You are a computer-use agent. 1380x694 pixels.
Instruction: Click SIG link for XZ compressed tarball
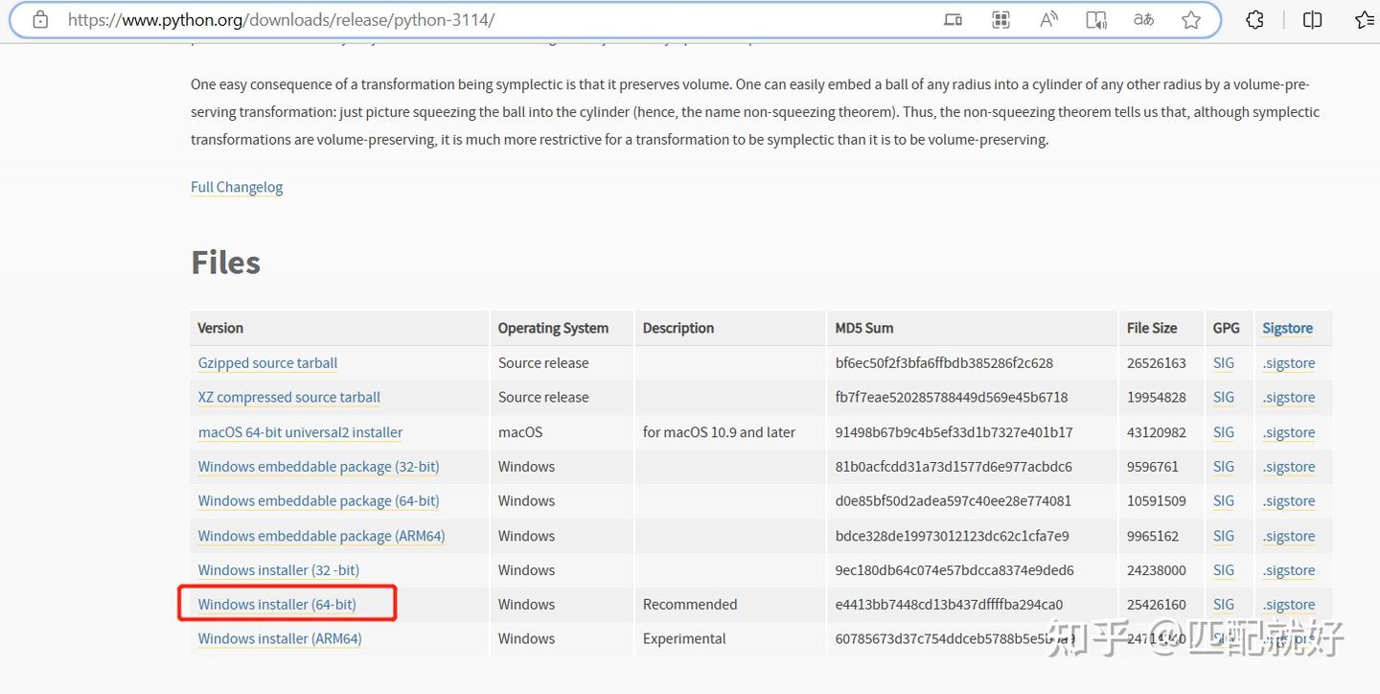pos(1223,398)
